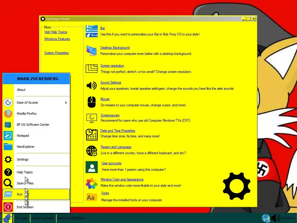Image resolution: width=297 pixels, height=223 pixels.
Task: Click the User accounts green icon
Action: (x=92, y=167)
